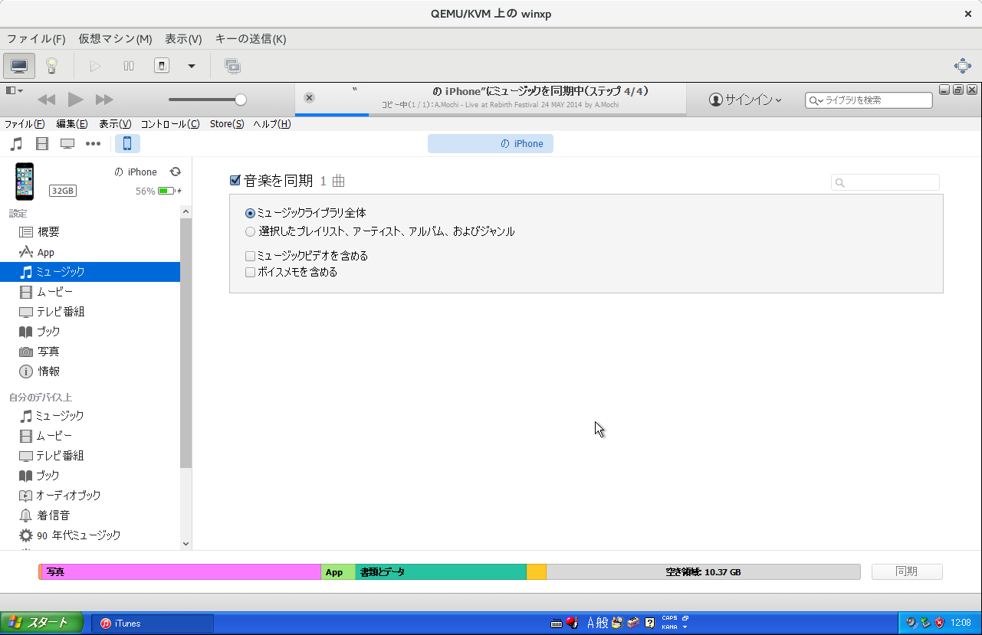Open the Movies library film icon
The height and width of the screenshot is (635, 982).
(x=42, y=143)
